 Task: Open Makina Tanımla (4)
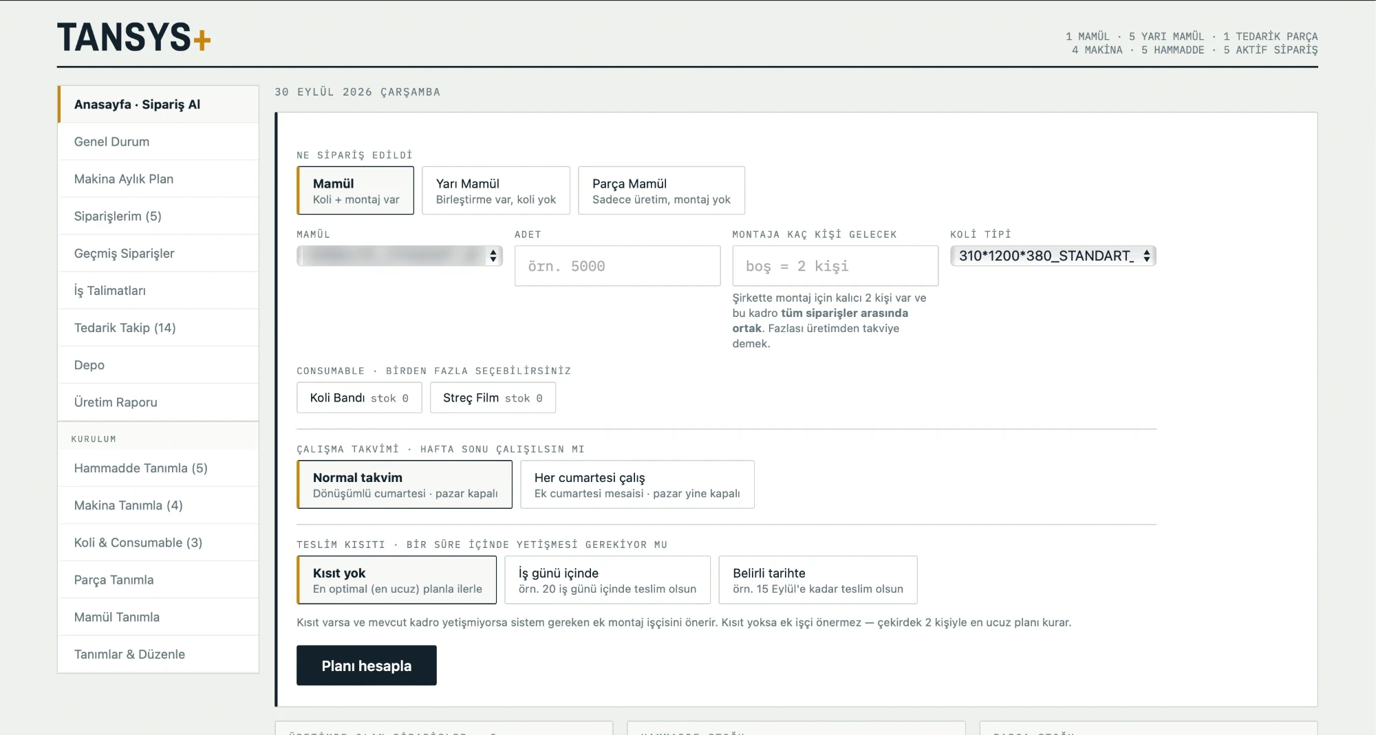[x=158, y=505]
